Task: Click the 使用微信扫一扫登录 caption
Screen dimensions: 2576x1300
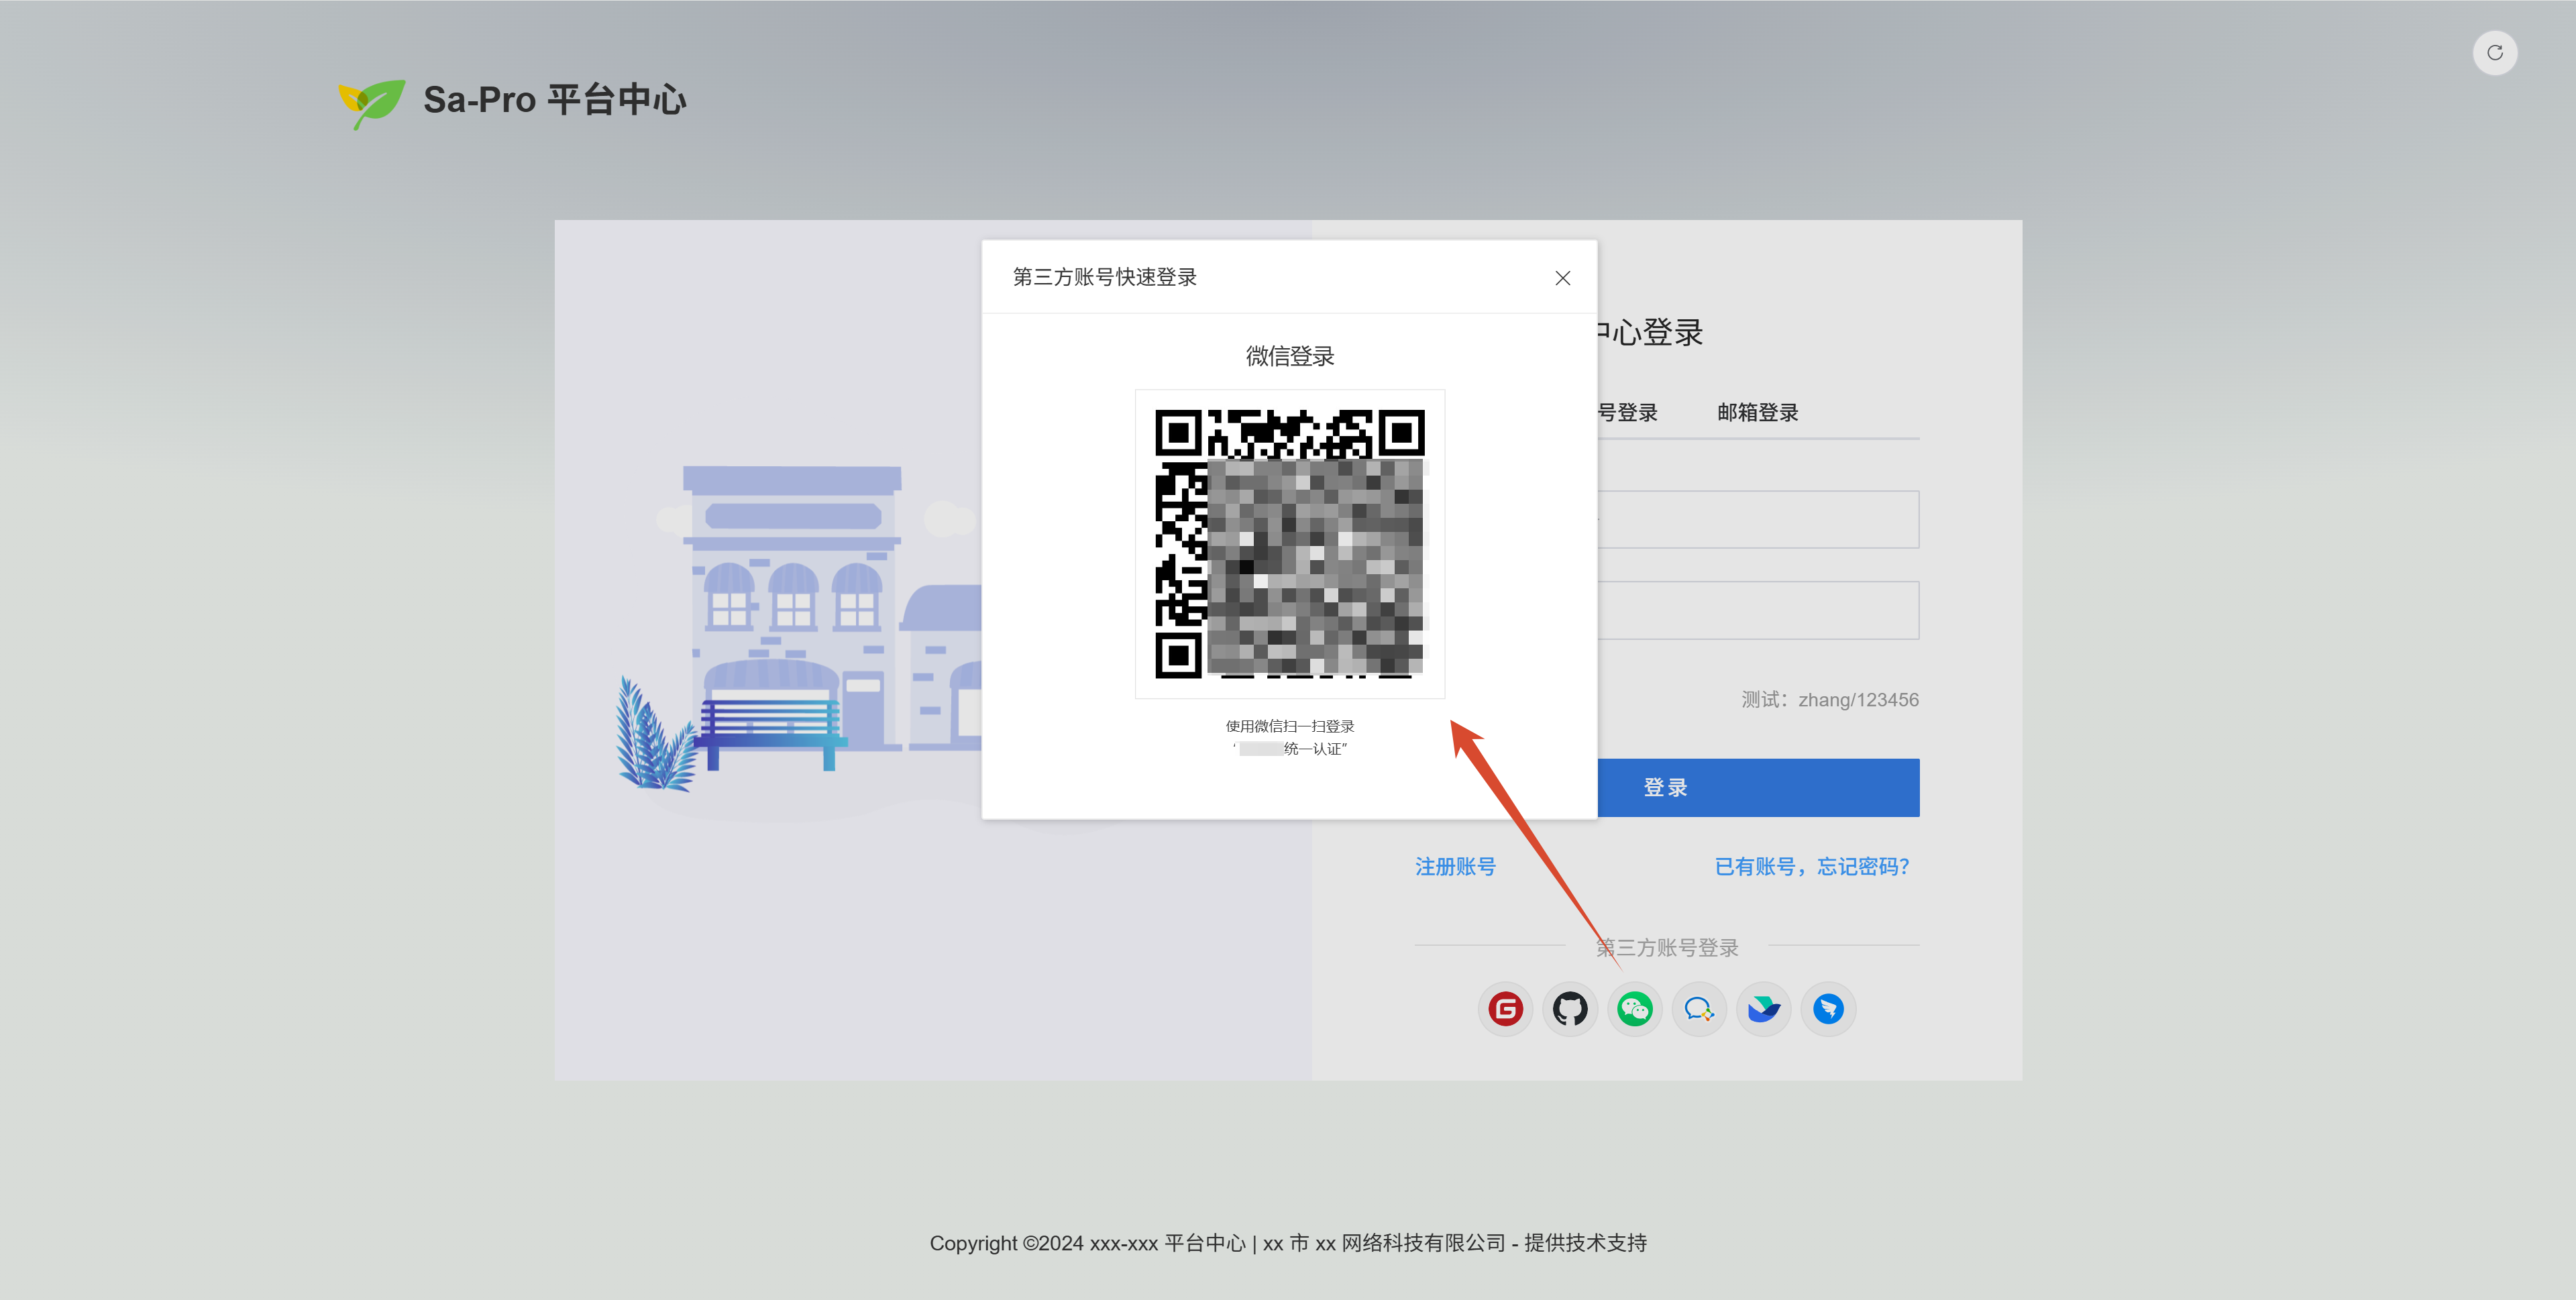Action: click(1290, 726)
